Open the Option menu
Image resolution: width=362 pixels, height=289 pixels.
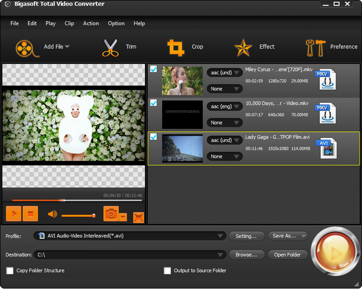click(116, 23)
